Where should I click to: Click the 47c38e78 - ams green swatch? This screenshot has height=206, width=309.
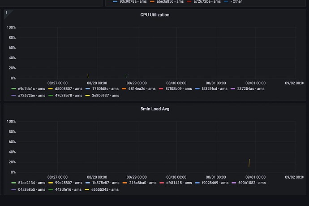(x=51, y=96)
